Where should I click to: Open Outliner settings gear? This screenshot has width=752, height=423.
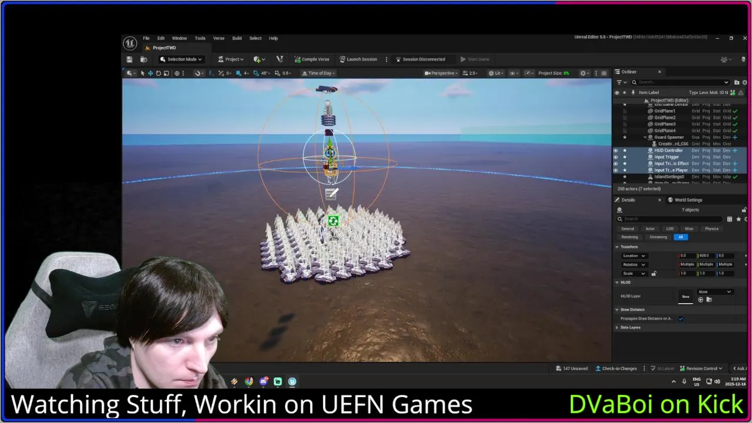point(745,82)
